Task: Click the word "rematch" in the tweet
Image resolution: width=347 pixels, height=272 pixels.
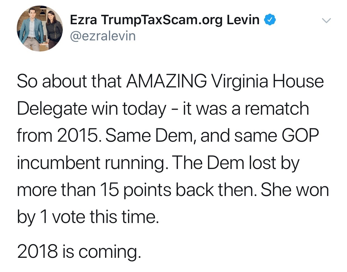Action: [277, 109]
